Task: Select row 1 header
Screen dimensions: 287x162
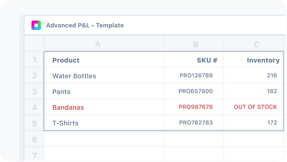Action: (34, 60)
